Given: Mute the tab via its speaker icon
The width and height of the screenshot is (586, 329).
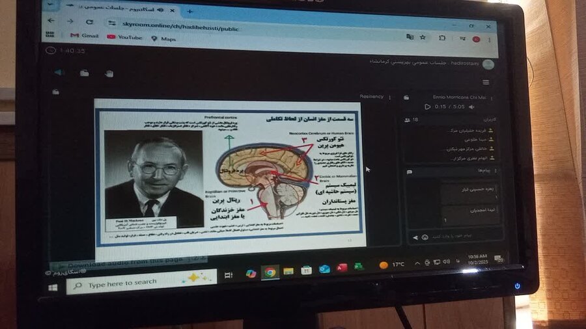Looking at the screenshot, I should point(160,10).
